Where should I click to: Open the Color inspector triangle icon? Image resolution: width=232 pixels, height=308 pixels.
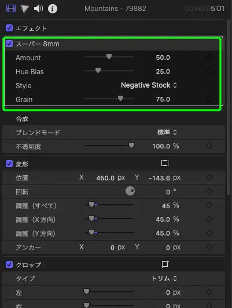tap(25, 9)
